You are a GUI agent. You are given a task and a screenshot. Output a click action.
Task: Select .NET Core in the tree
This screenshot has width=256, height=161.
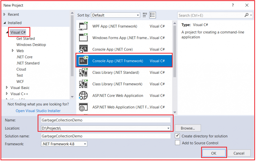[24, 57]
